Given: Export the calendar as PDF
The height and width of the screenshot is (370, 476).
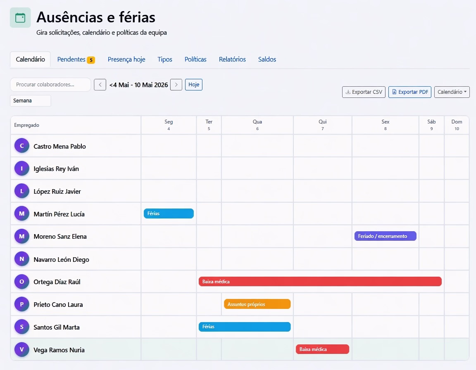Looking at the screenshot, I should click(410, 92).
